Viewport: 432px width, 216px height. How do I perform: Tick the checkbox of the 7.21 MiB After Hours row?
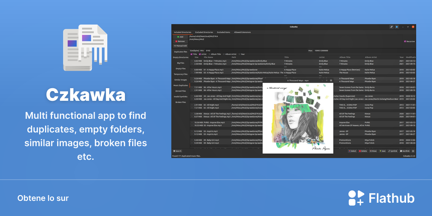192,87
